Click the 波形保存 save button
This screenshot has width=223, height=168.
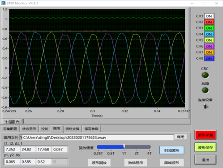coord(205,148)
